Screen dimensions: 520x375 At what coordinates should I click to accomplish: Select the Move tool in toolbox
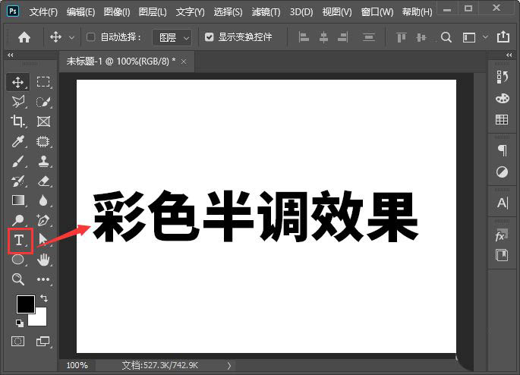point(17,82)
